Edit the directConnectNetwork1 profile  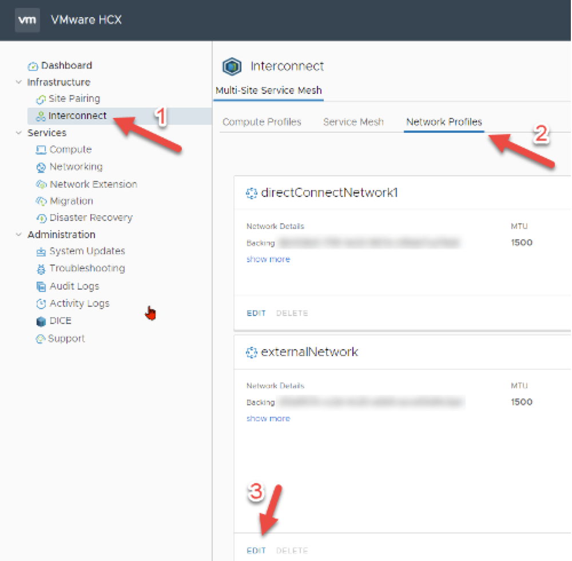pos(256,313)
